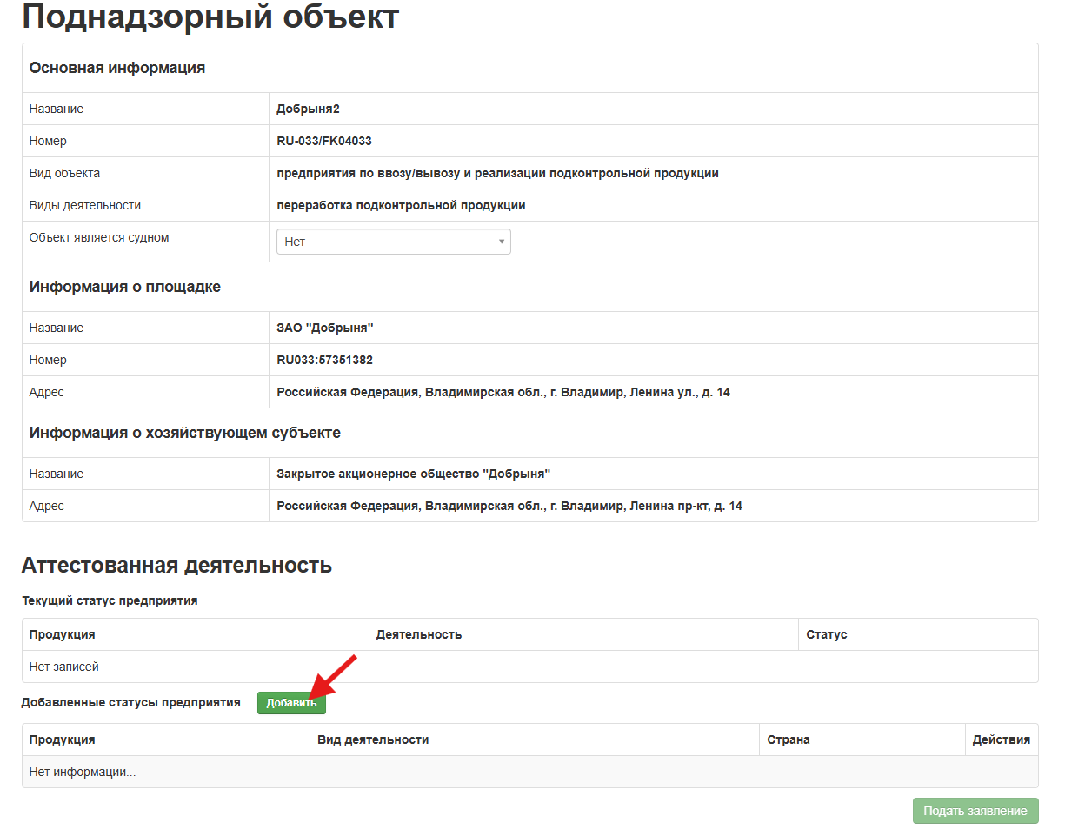Click the 'Продукция' header in current status table
The width and height of the screenshot is (1065, 829).
(x=62, y=634)
